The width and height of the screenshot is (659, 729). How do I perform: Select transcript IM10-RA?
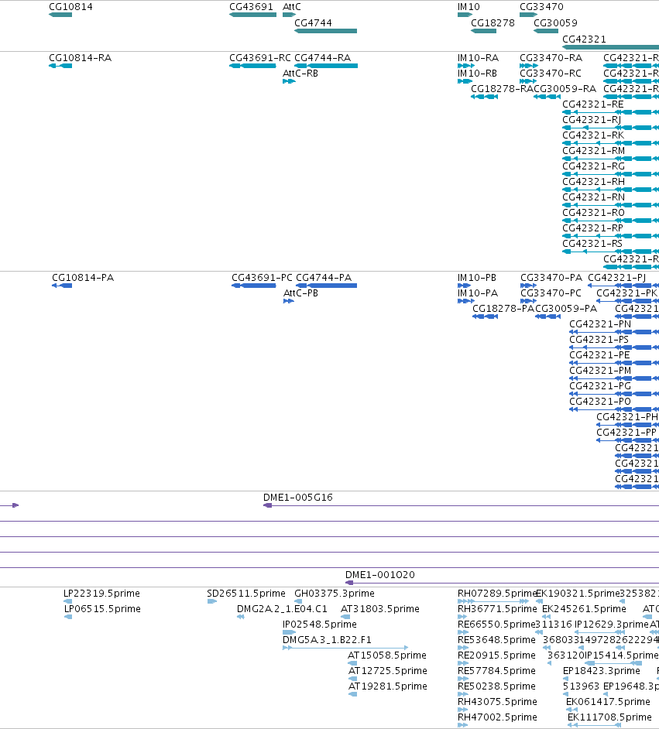point(466,66)
